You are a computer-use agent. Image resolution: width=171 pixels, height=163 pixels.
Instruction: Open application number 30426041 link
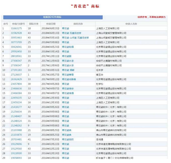tap(16, 47)
